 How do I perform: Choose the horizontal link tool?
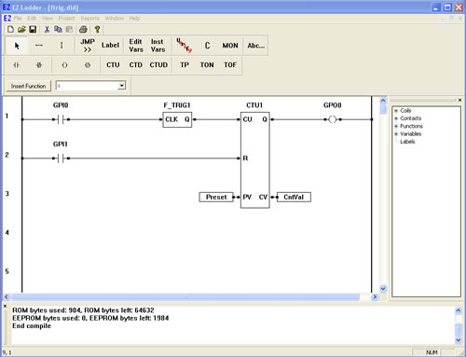click(39, 46)
